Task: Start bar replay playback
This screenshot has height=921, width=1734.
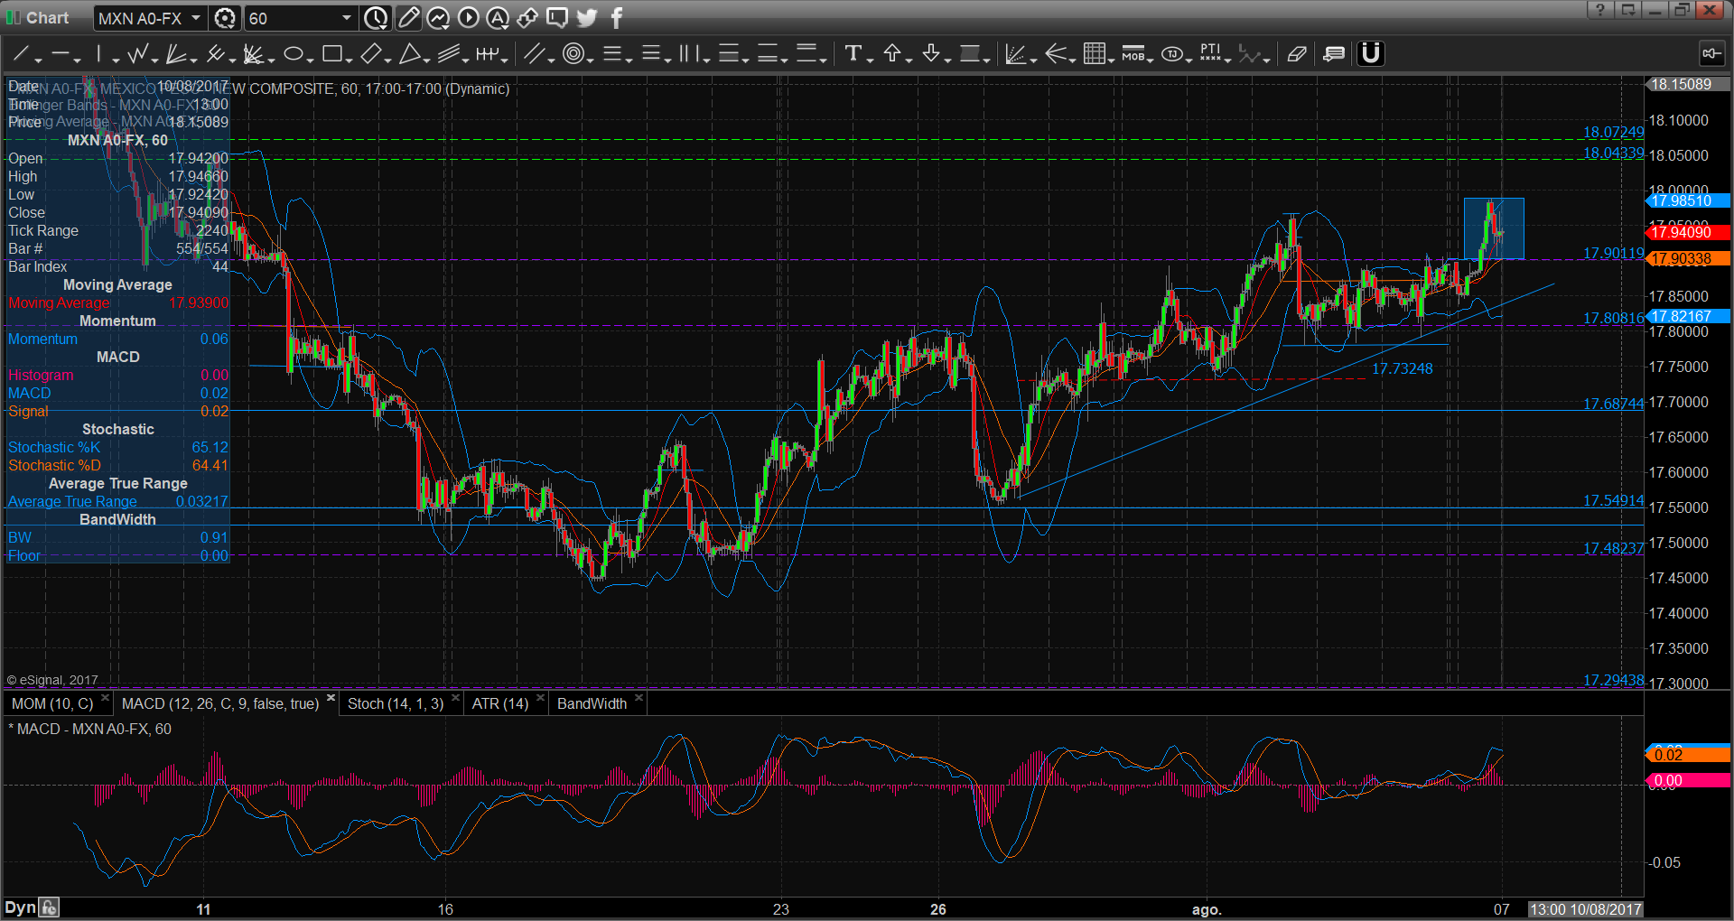Action: pyautogui.click(x=468, y=17)
